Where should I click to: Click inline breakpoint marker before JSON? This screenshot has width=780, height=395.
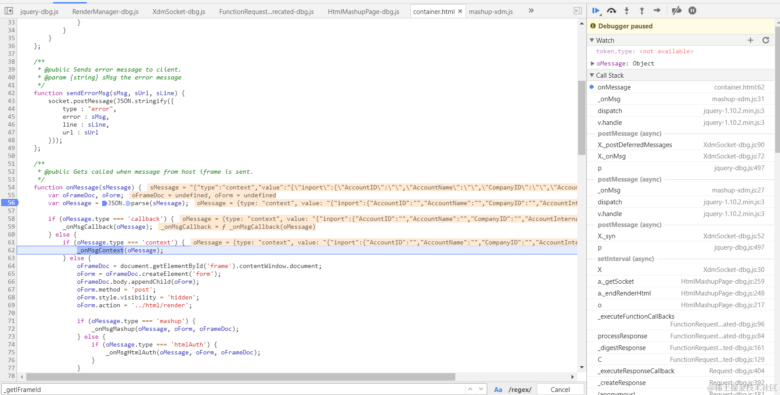point(104,203)
